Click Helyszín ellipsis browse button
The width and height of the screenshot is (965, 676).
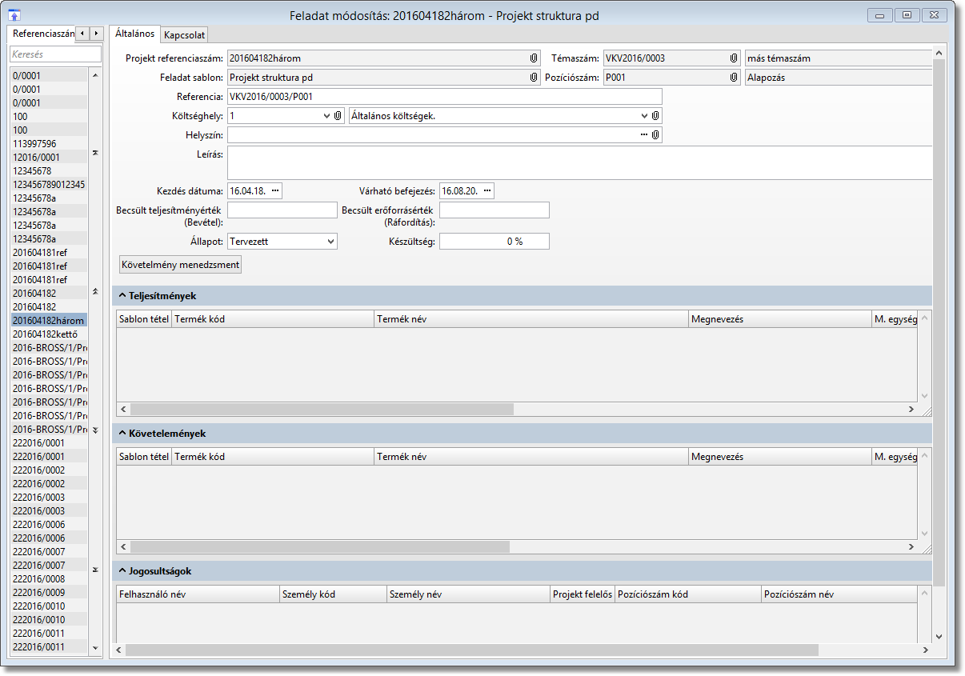tap(643, 135)
